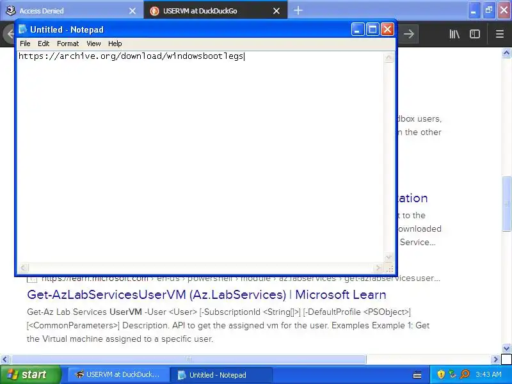The height and width of the screenshot is (384, 512).
Task: Click the DuckDuckGo tab favicon
Action: 154,11
